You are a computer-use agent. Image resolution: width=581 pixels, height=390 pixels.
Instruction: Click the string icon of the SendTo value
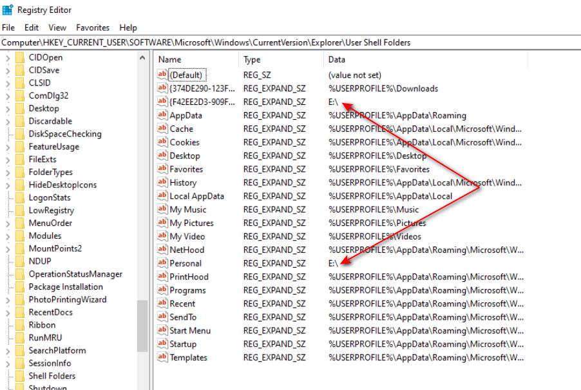(x=162, y=317)
